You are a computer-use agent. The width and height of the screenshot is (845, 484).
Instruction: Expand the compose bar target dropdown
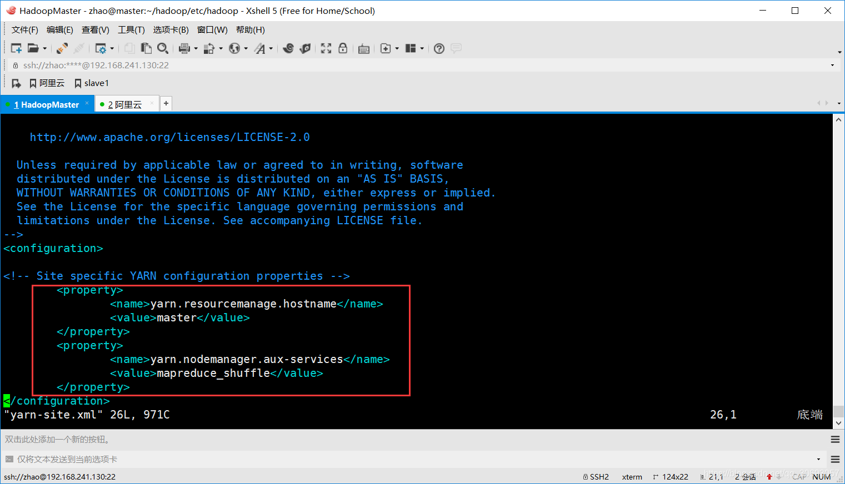click(818, 460)
